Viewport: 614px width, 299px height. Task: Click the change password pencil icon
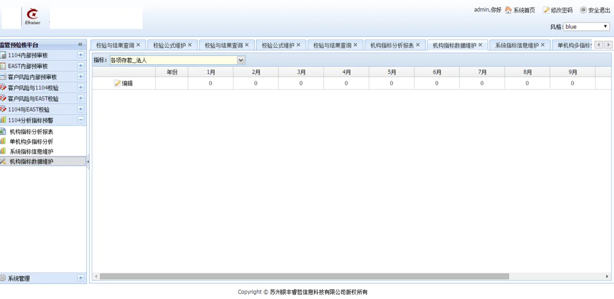tap(546, 10)
